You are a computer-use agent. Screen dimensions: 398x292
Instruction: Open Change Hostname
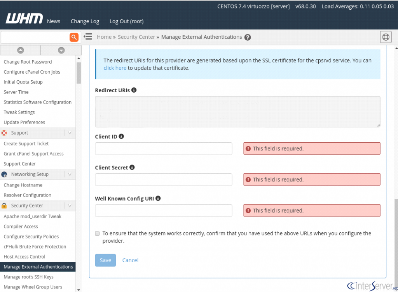point(23,185)
